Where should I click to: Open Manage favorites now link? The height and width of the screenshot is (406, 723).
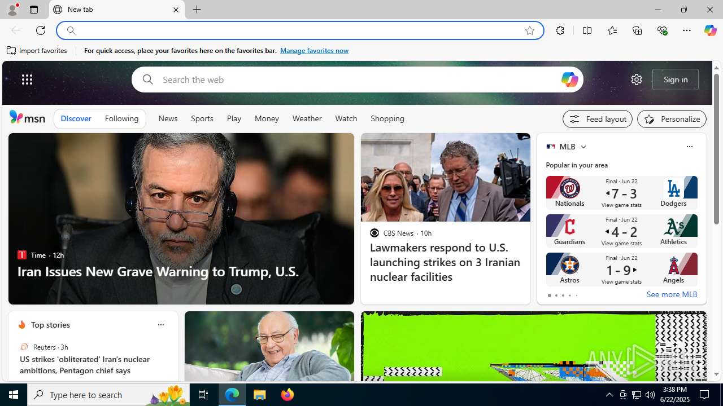[314, 50]
